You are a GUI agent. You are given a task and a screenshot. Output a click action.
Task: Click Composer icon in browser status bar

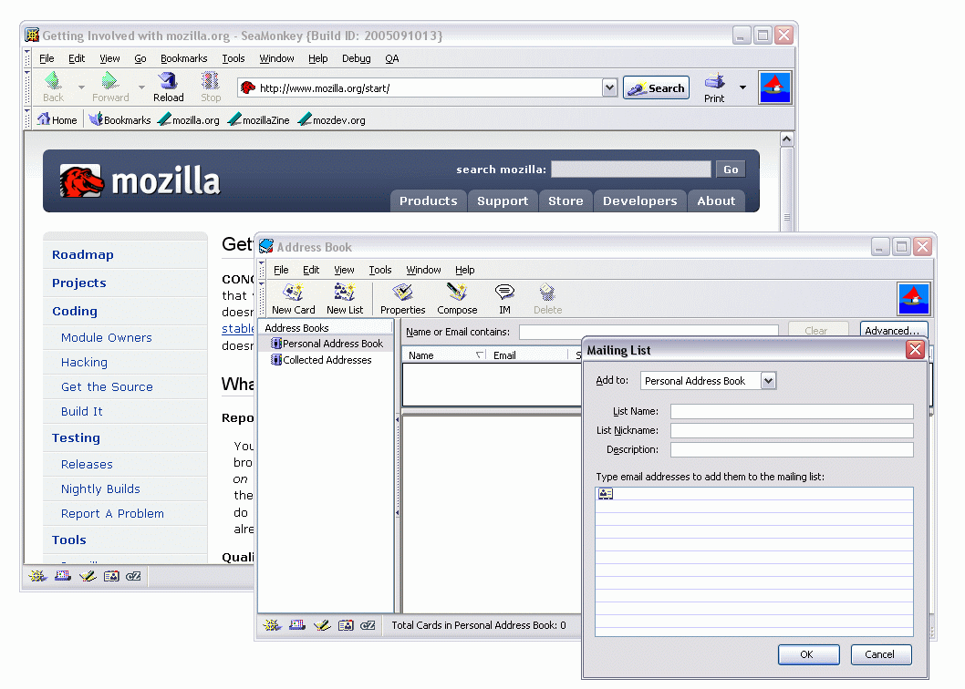point(88,576)
